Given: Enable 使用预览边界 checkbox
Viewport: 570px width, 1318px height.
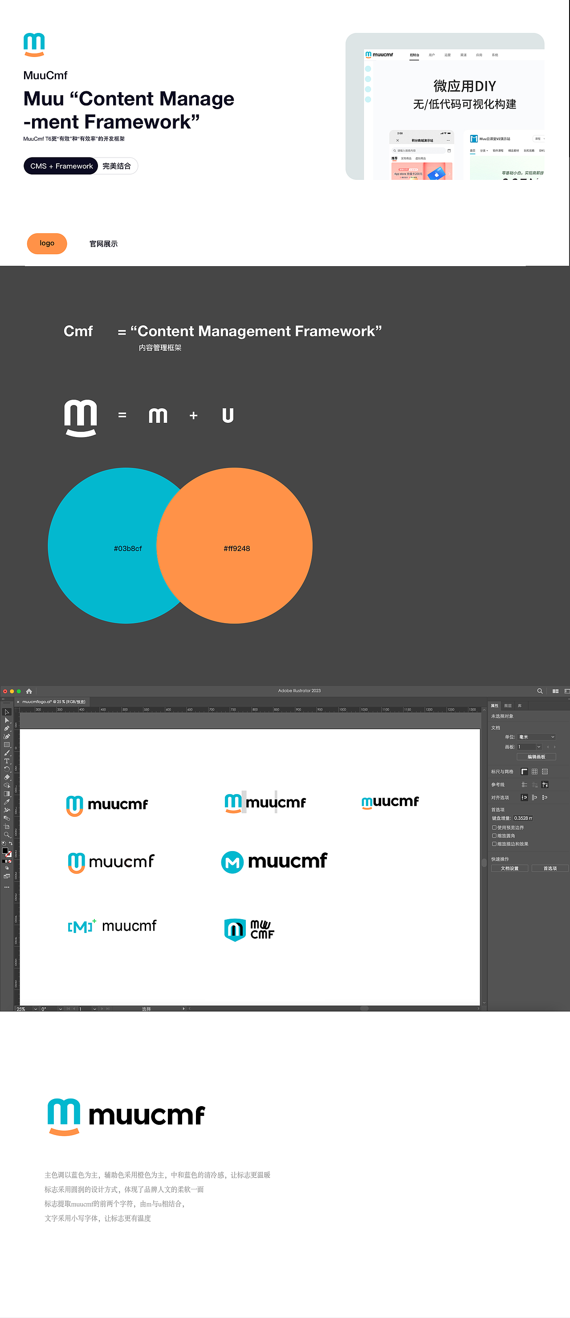Looking at the screenshot, I should pyautogui.click(x=494, y=827).
